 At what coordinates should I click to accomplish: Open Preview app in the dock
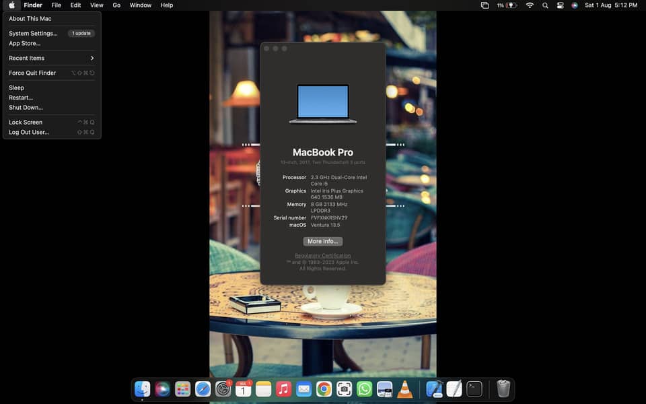pyautogui.click(x=384, y=389)
